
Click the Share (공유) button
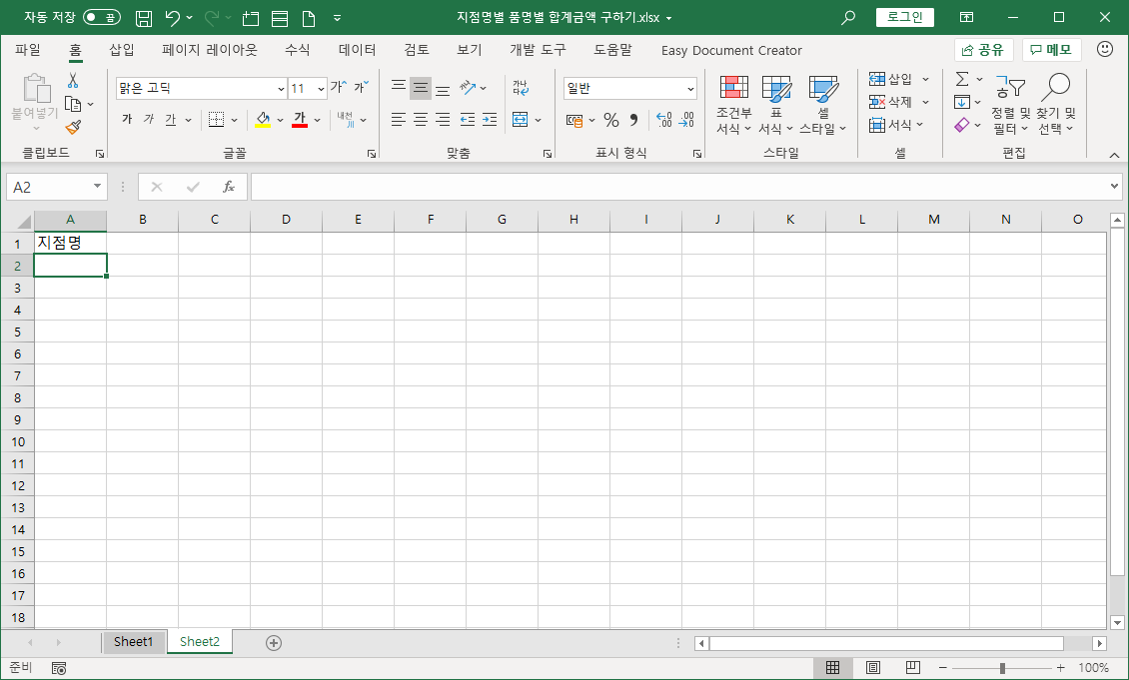[x=983, y=50]
